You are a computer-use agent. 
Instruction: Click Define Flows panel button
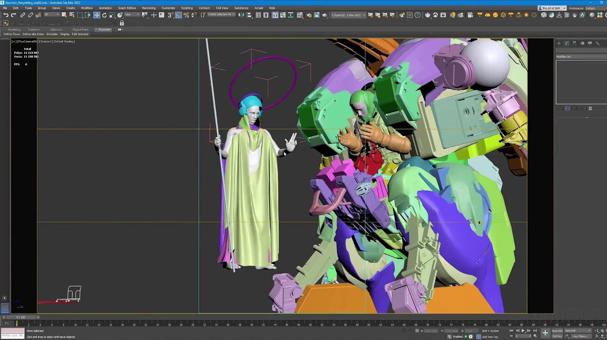point(12,34)
